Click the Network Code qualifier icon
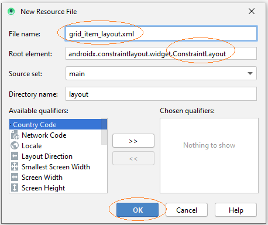Viewport: 268px width, 225px height. click(15, 135)
